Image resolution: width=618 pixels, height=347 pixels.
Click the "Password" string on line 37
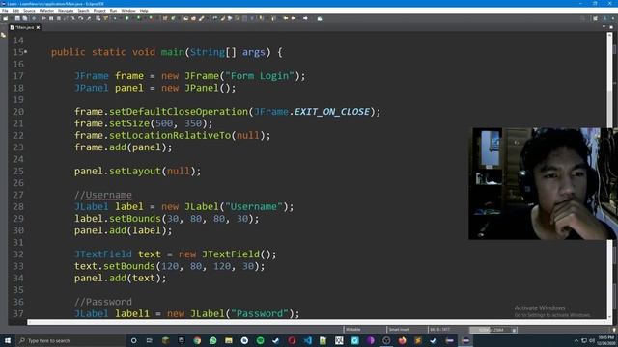point(260,313)
